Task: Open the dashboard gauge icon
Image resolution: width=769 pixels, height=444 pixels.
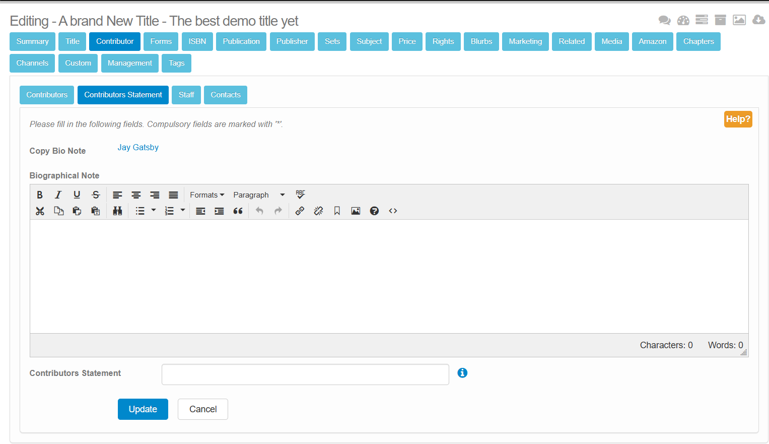Action: pos(683,20)
